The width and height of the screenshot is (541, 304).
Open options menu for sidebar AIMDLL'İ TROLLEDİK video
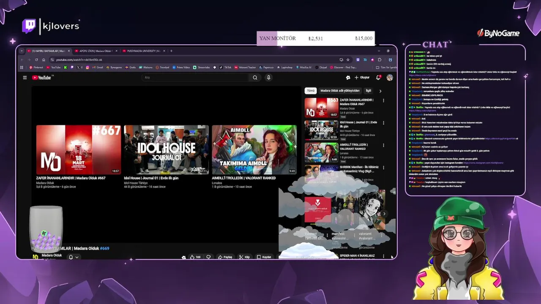tap(383, 145)
